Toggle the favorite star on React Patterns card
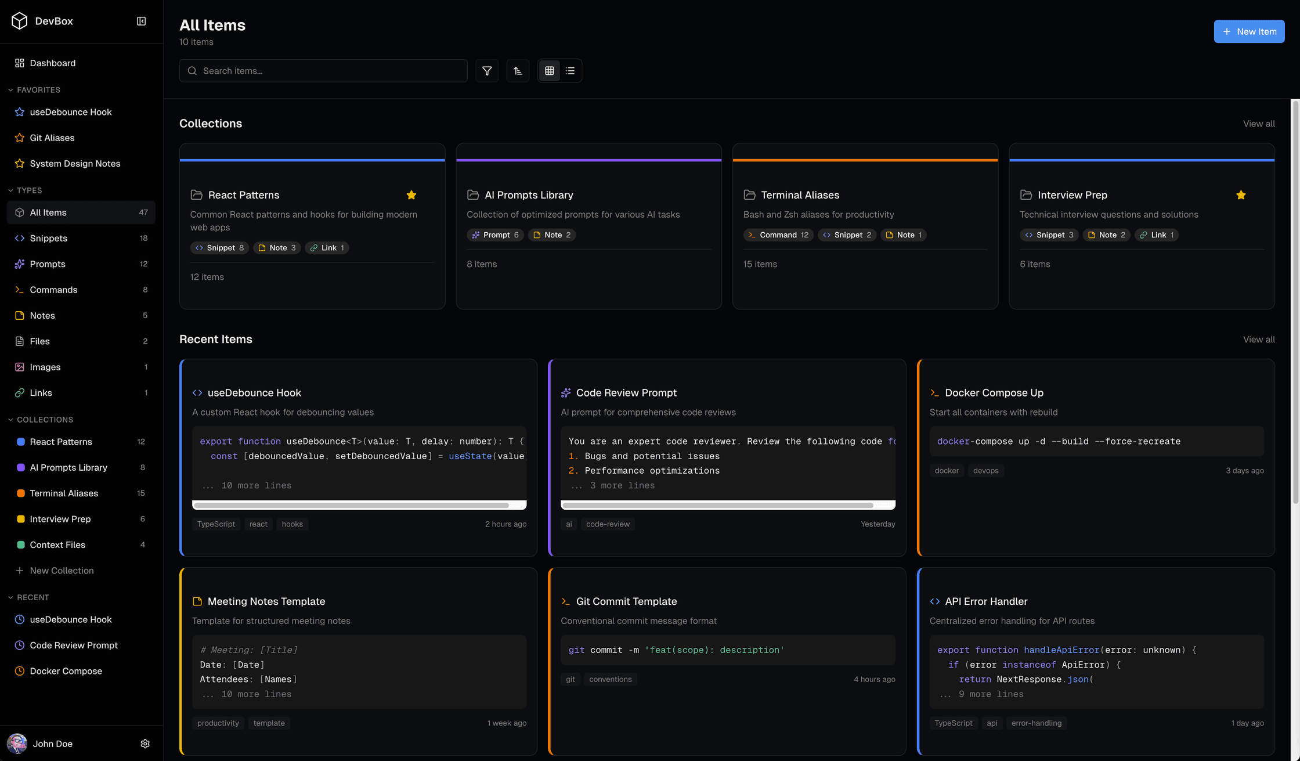The height and width of the screenshot is (761, 1300). pos(411,195)
